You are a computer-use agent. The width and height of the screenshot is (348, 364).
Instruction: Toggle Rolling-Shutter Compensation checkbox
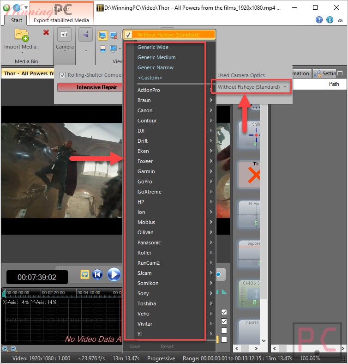[62, 75]
